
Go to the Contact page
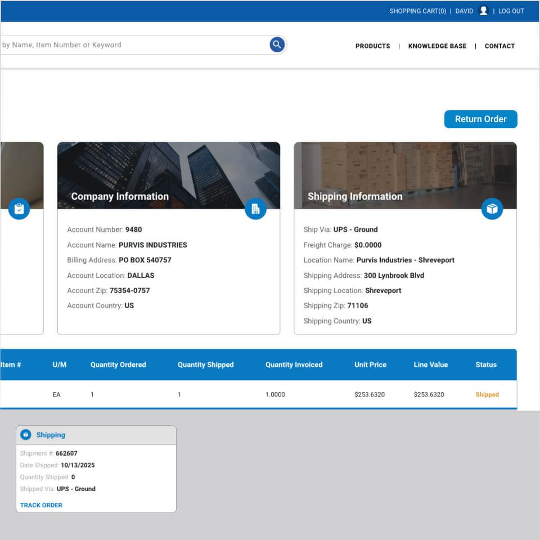[499, 46]
